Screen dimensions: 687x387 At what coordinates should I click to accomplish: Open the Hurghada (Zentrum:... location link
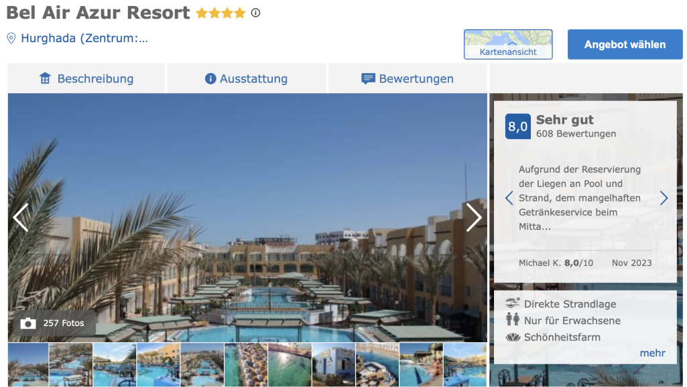click(x=84, y=39)
